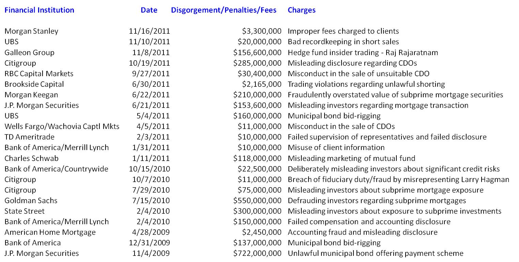This screenshot has height=262, width=519.
Task: Select the $550,000,000 penalty amount
Action: point(257,200)
